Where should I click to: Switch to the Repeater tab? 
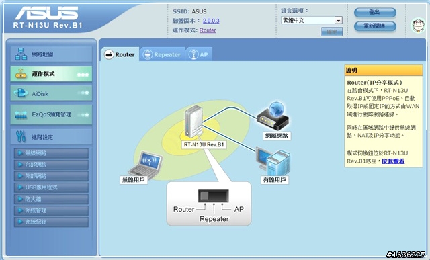click(163, 54)
